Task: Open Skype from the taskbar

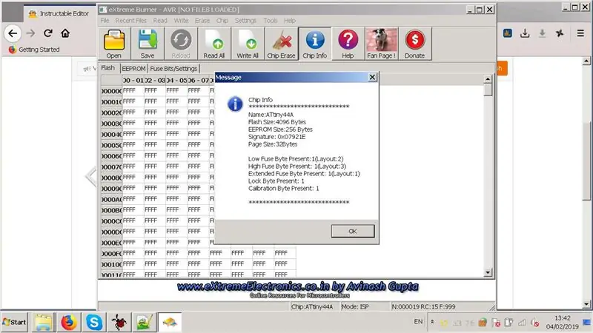Action: coord(94,322)
